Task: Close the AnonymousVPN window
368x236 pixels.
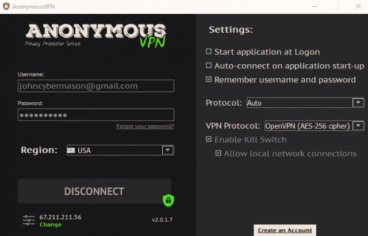Action: point(358,6)
